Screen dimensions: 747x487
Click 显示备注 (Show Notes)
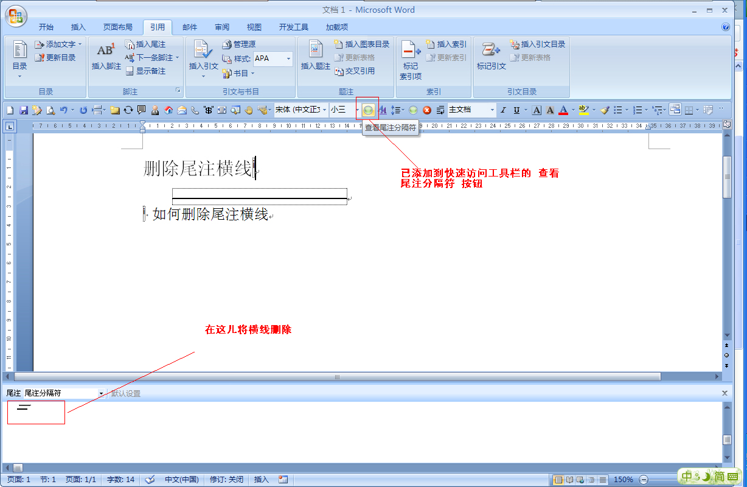tap(145, 71)
